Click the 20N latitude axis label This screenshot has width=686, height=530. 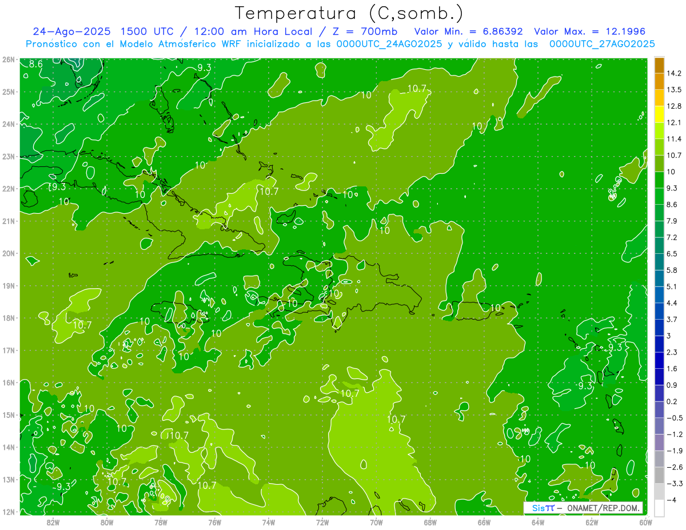click(x=9, y=253)
